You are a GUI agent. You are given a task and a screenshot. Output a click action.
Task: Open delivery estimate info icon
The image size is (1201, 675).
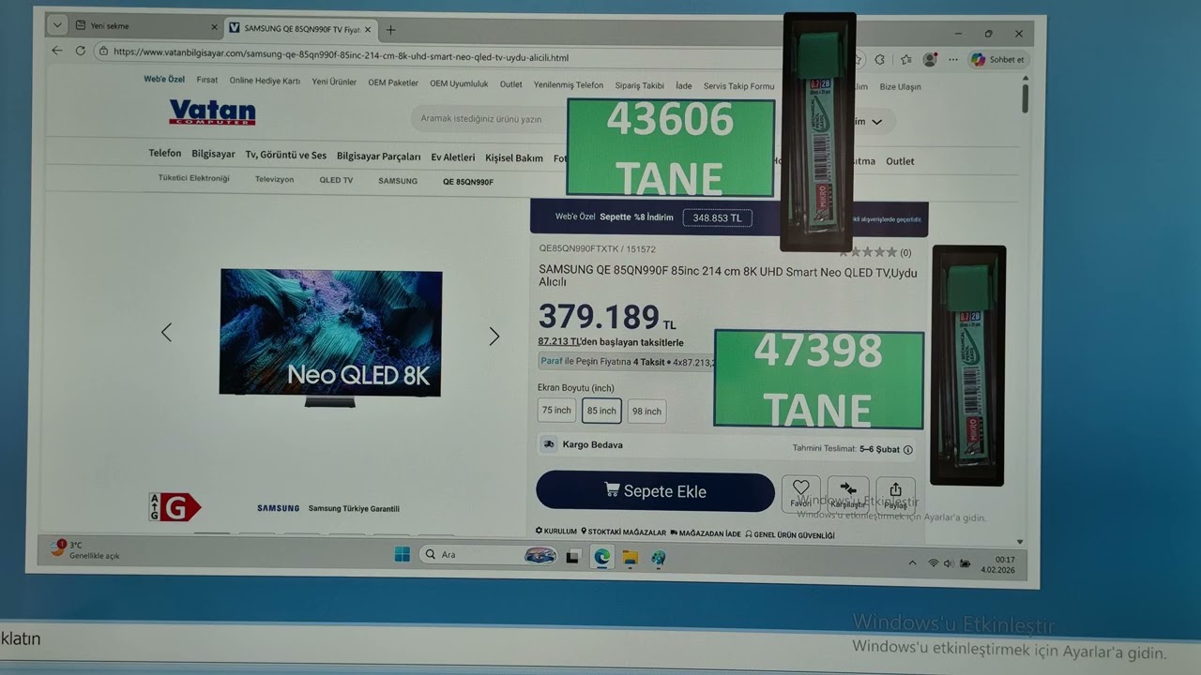click(x=907, y=450)
